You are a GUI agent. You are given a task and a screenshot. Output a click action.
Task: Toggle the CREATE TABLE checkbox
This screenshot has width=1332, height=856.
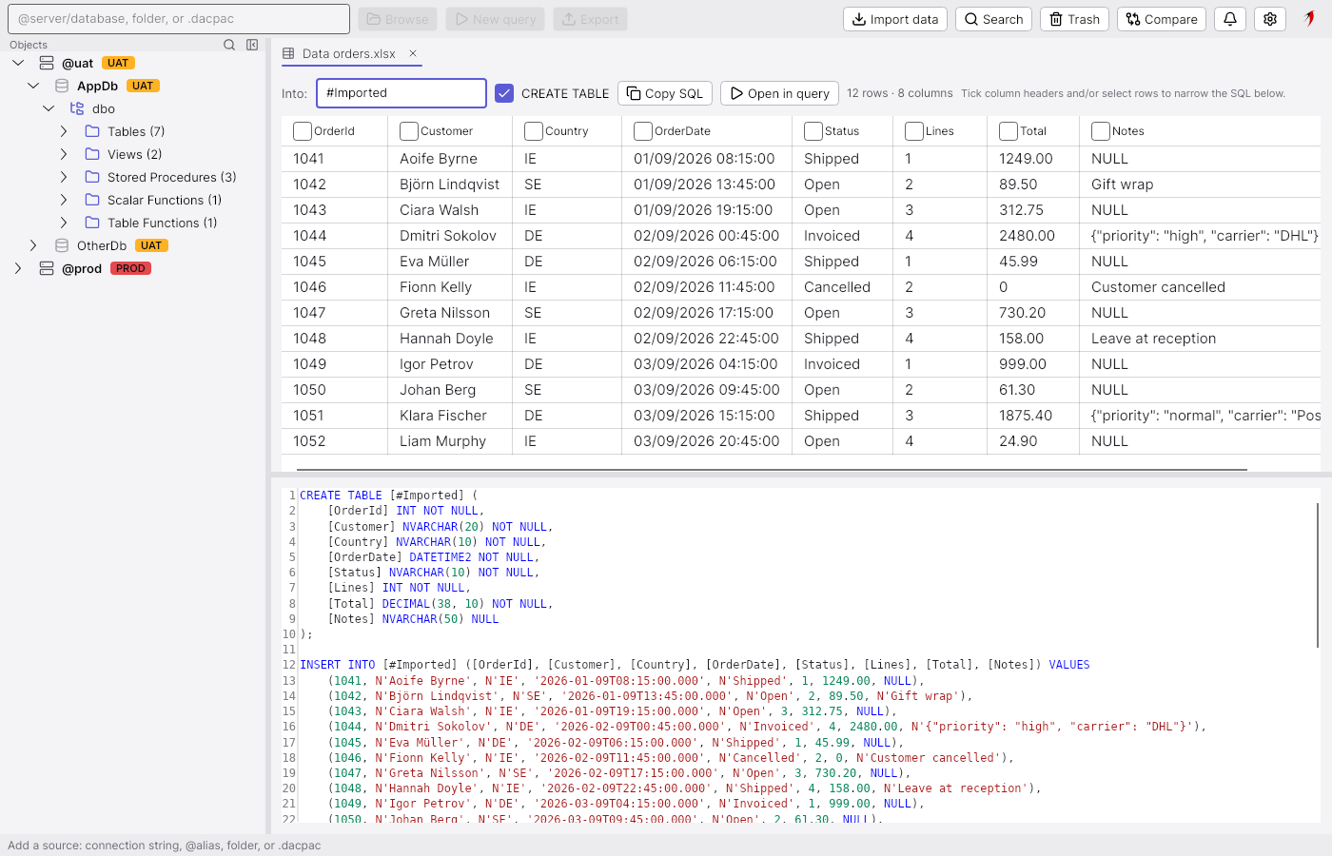(504, 93)
